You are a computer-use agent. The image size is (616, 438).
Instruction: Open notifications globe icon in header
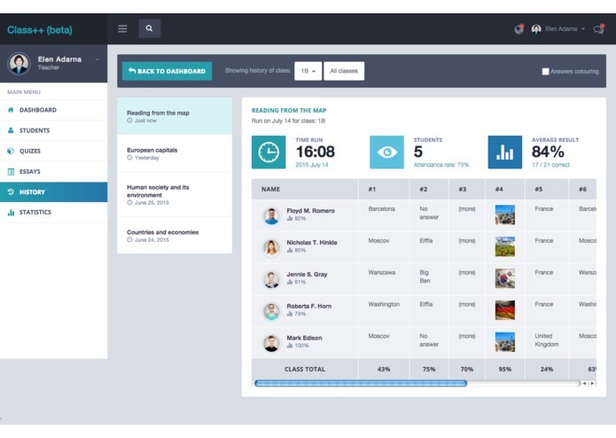coord(519,29)
